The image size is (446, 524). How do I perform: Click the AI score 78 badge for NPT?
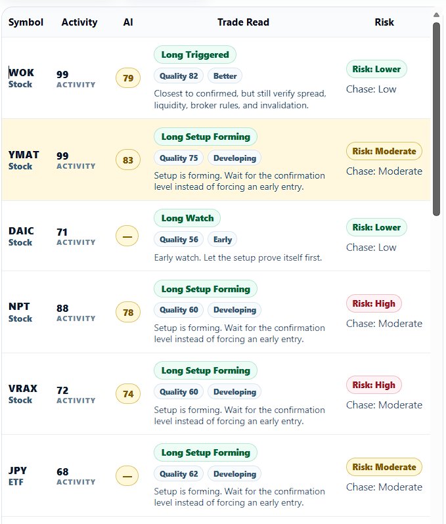(x=127, y=312)
